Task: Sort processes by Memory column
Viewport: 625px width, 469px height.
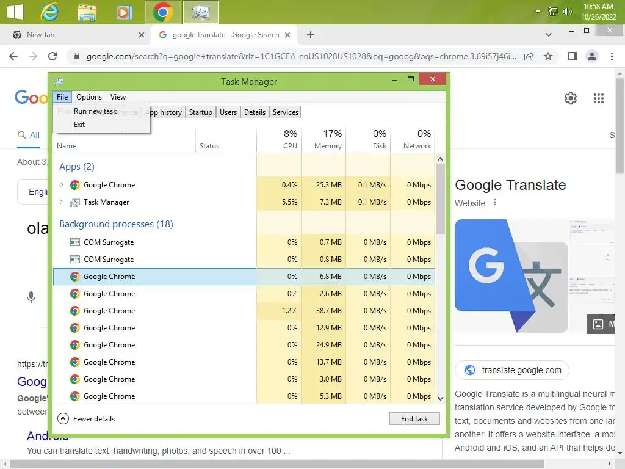Action: pyautogui.click(x=323, y=140)
